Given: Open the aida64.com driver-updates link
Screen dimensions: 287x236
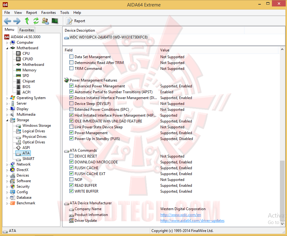Looking at the screenshot, I should (x=192, y=221).
